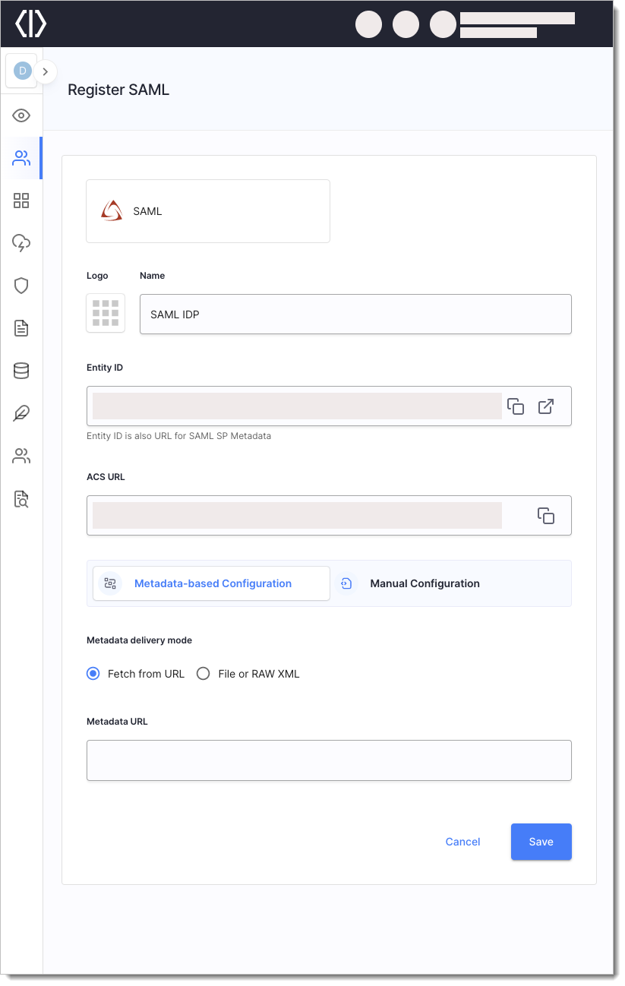This screenshot has height=986, width=625.
Task: Open the document icon in sidebar
Action: pyautogui.click(x=21, y=328)
